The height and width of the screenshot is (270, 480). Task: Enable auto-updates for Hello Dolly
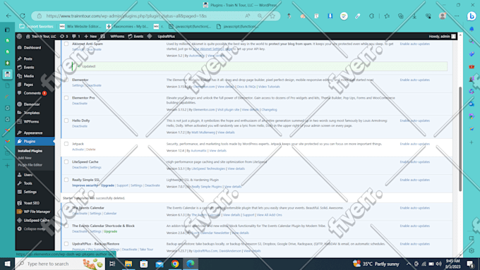415,121
